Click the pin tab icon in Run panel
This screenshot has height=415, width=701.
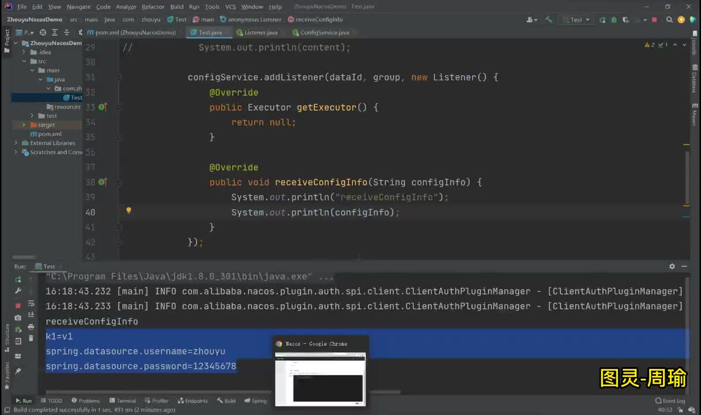(x=18, y=371)
